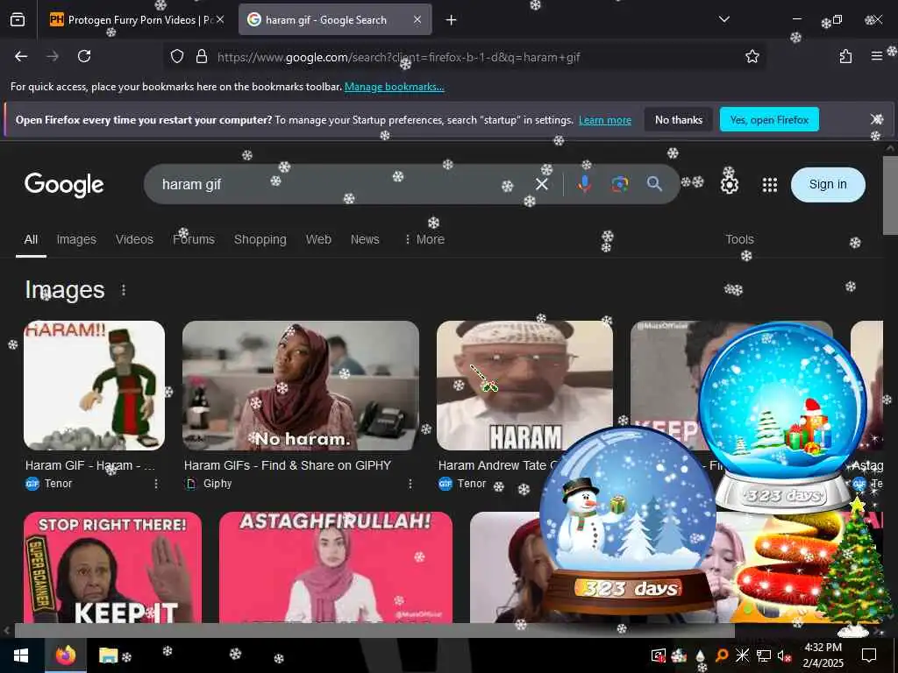Click the muted volume tray icon

784,655
